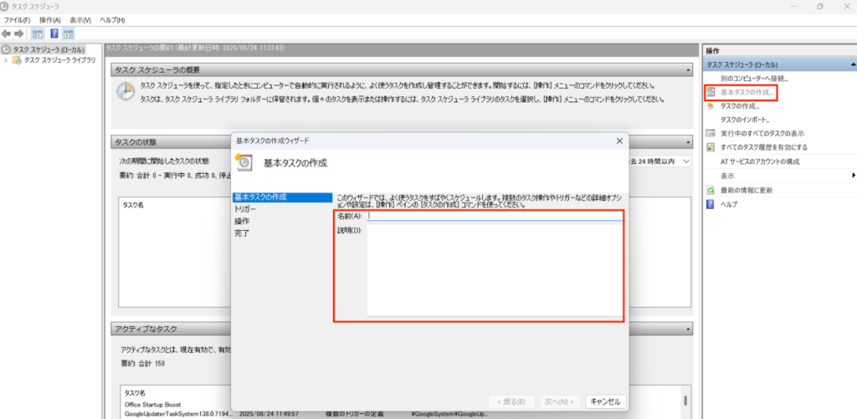The width and height of the screenshot is (857, 419).
Task: Click the wizard clock icon in dialog header
Action: [244, 162]
